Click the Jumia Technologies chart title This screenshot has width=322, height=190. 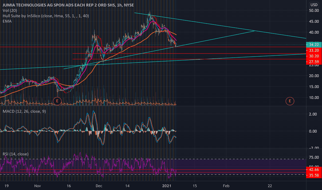(68, 5)
